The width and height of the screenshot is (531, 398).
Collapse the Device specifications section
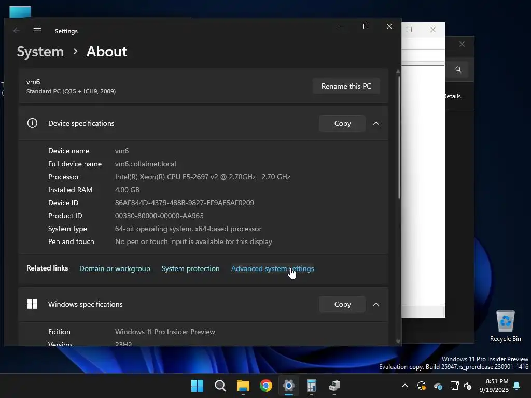[376, 123]
